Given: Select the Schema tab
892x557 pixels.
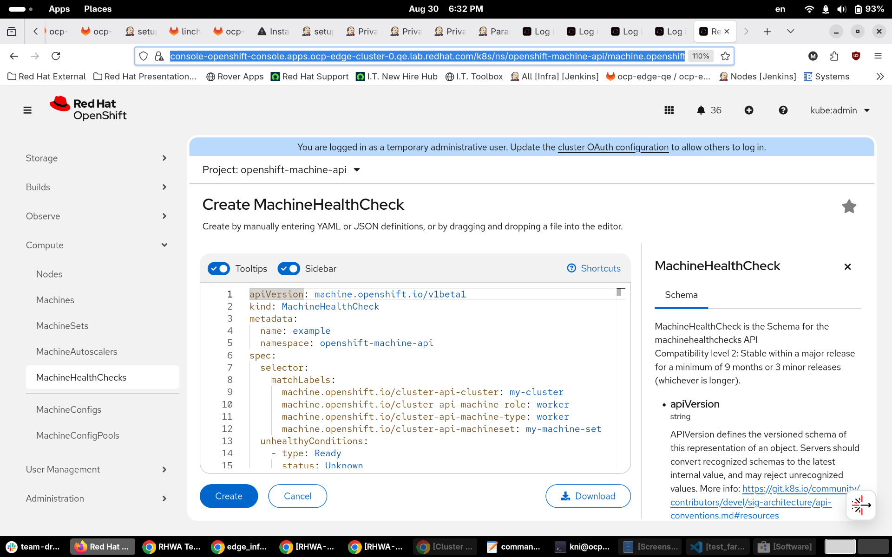Looking at the screenshot, I should 681,295.
